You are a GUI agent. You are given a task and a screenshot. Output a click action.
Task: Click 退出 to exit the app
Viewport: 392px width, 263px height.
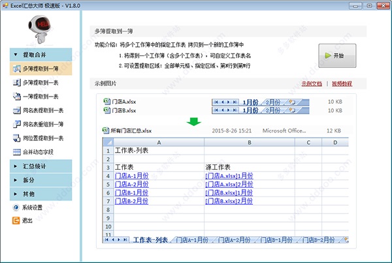(x=22, y=221)
